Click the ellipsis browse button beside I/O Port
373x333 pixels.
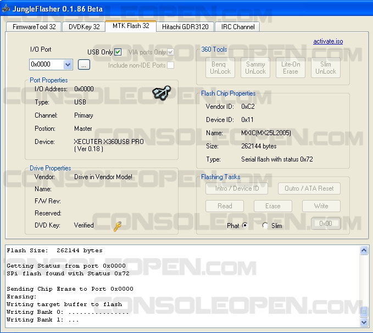pos(84,65)
